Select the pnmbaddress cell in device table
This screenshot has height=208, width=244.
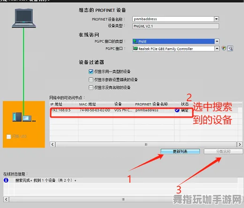(147, 110)
